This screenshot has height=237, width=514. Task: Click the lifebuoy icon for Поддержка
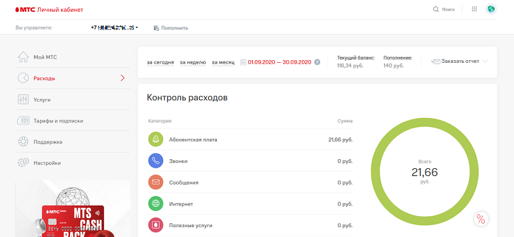(24, 141)
